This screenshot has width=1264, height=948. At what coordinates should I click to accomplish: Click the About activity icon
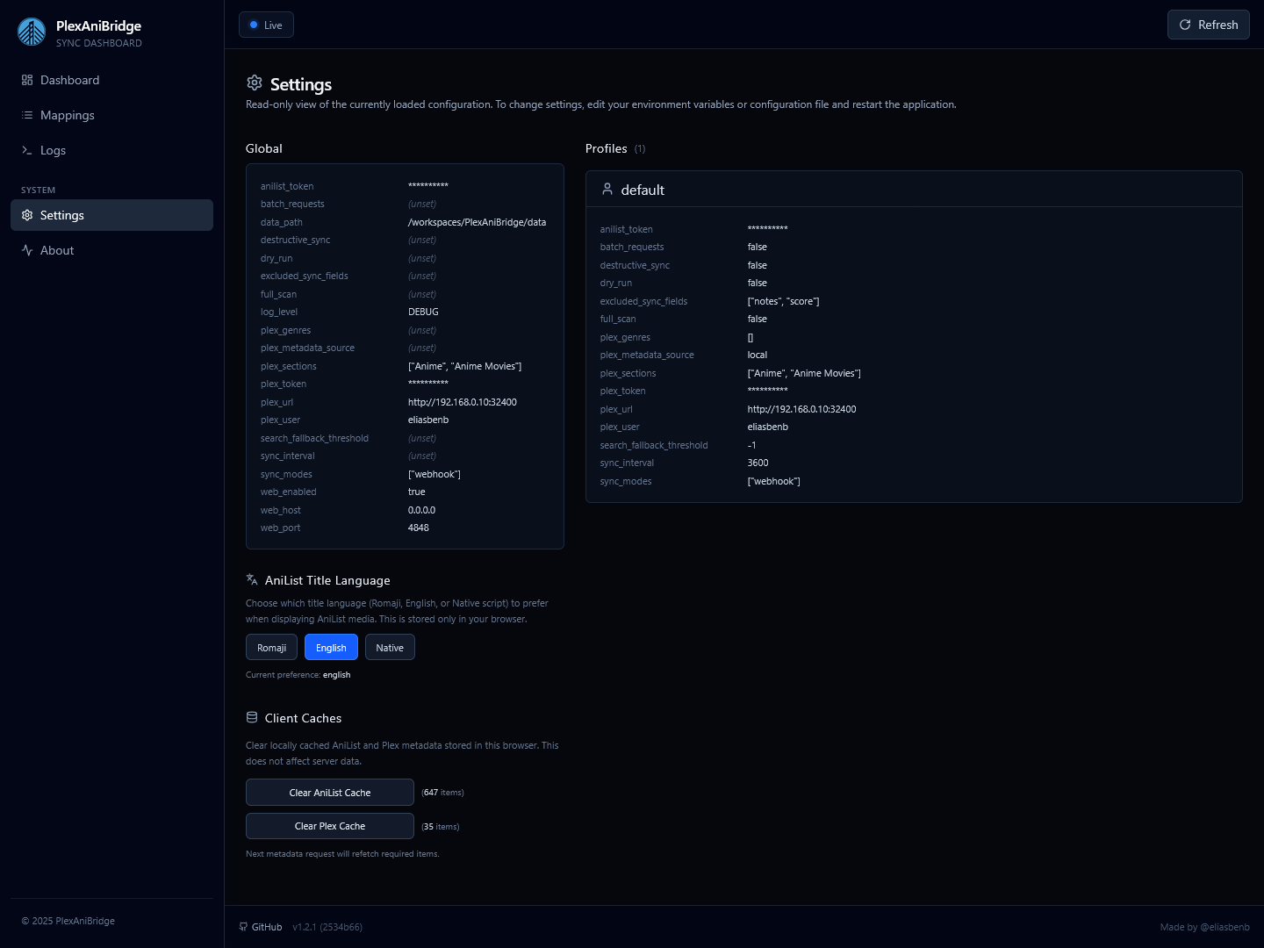27,250
